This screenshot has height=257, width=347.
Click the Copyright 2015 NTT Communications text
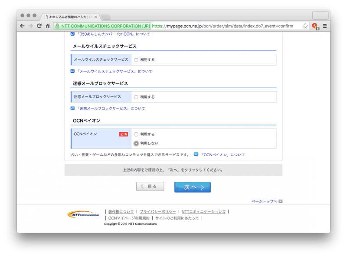pyautogui.click(x=131, y=224)
